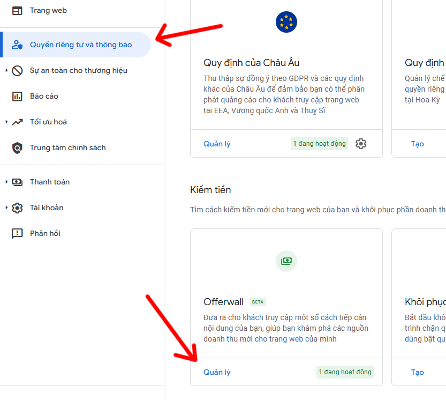
Task: Click the BETA badge beside Offerwall
Action: pyautogui.click(x=258, y=302)
